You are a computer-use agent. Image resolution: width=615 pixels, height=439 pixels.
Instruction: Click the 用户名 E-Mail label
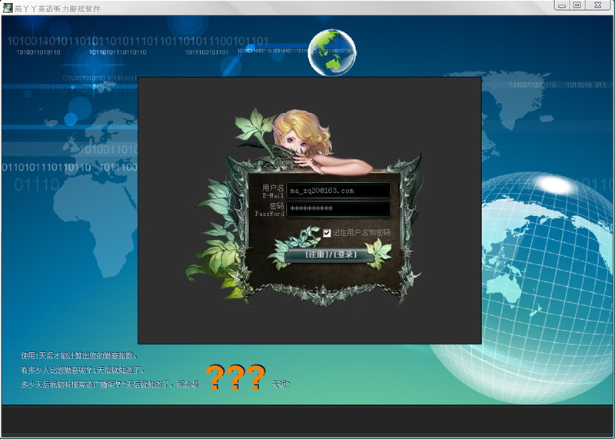pyautogui.click(x=273, y=191)
